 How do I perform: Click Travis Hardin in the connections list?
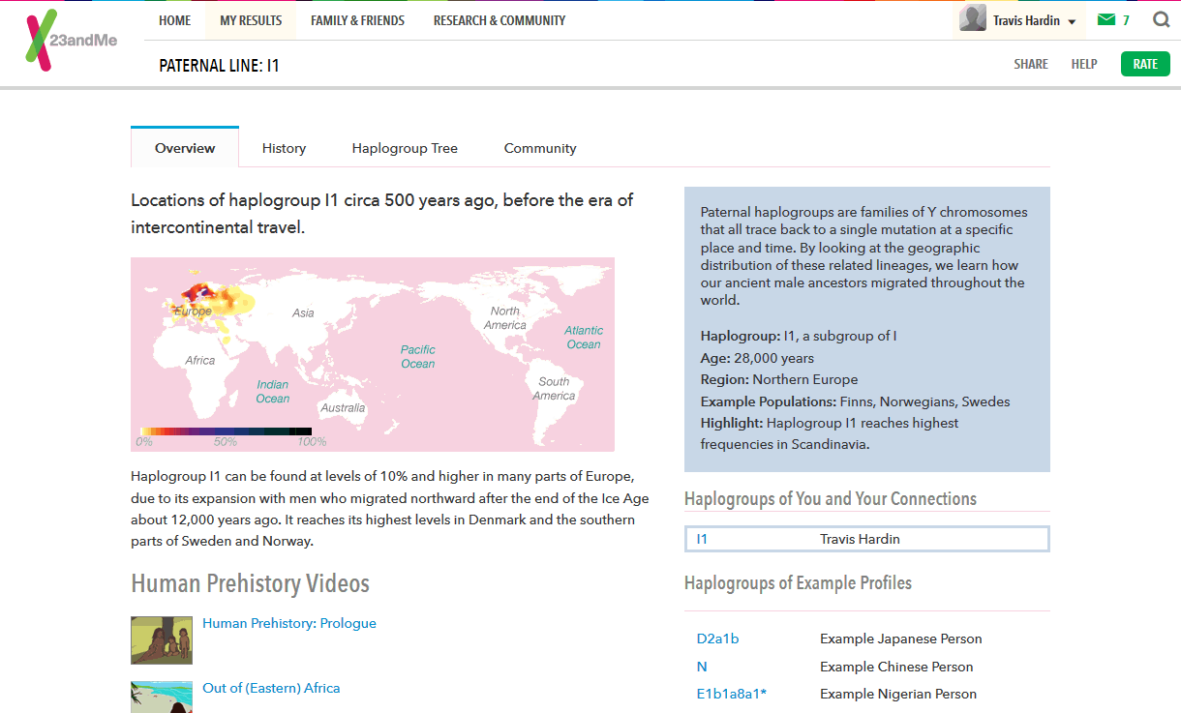tap(861, 539)
